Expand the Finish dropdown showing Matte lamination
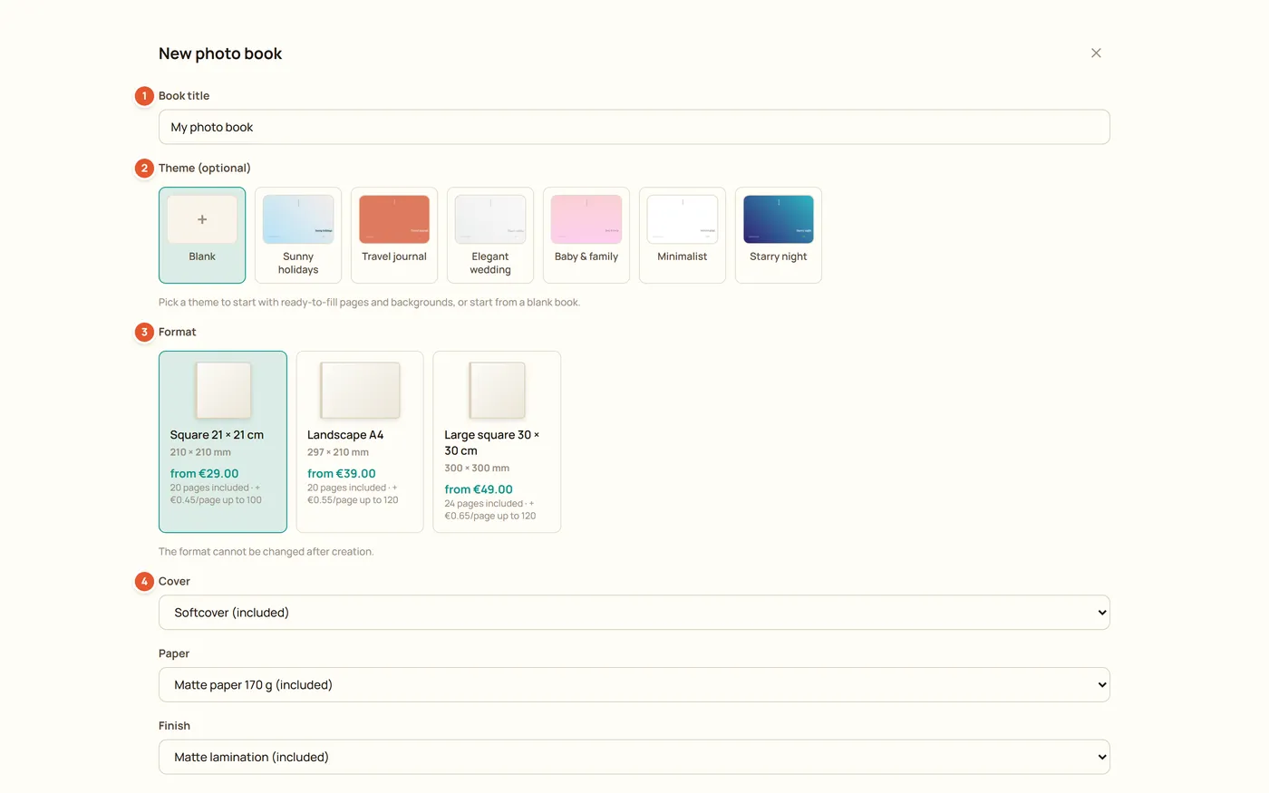The width and height of the screenshot is (1269, 793). pos(634,758)
